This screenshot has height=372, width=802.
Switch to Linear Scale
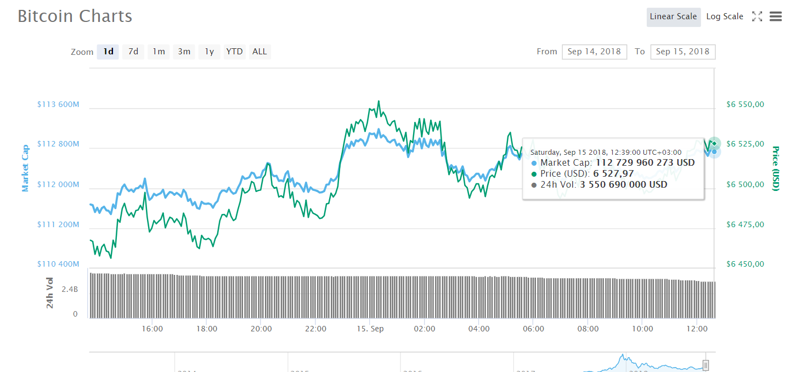coord(673,16)
